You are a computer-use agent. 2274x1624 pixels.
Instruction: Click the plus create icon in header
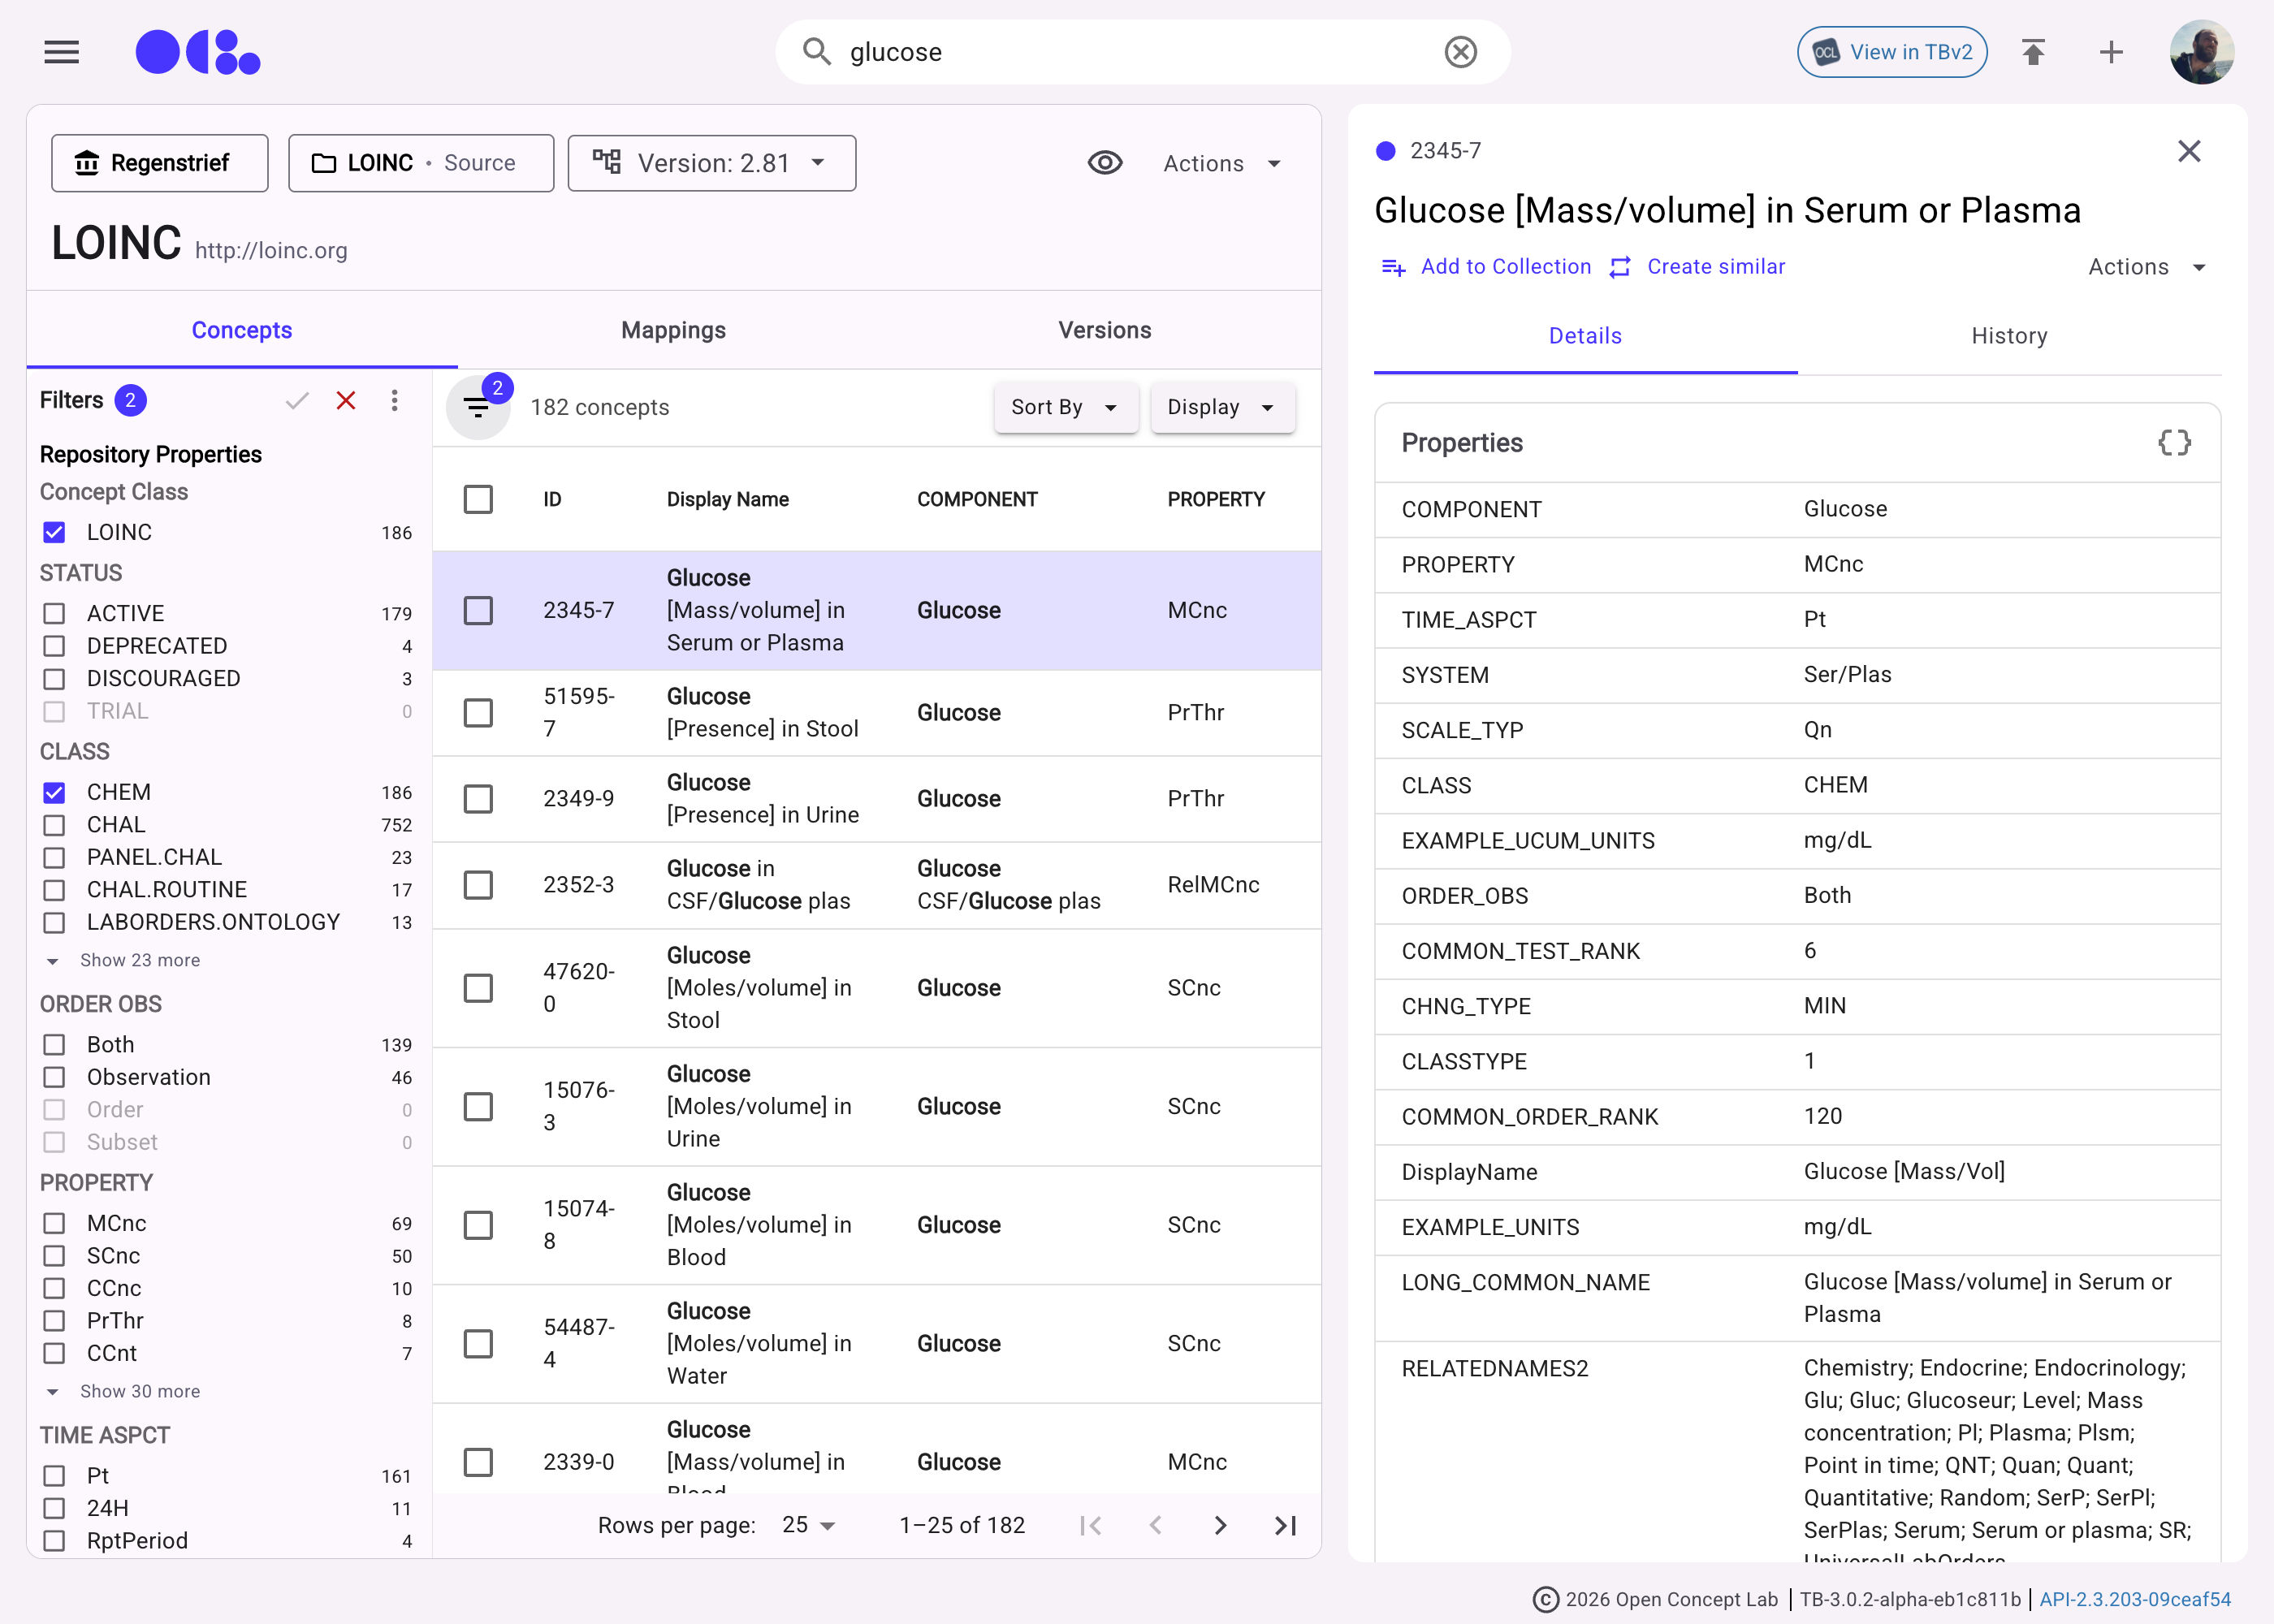click(2111, 52)
